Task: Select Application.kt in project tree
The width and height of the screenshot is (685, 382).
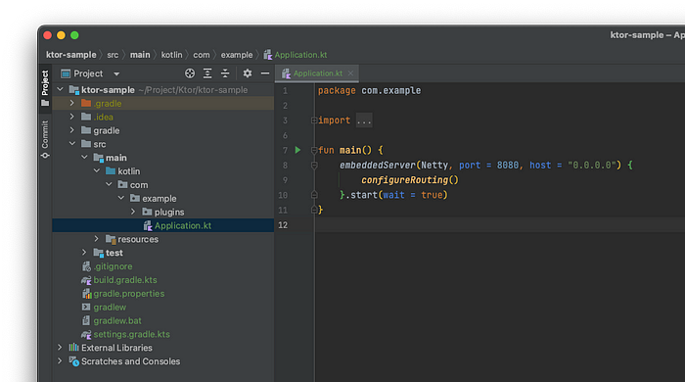Action: pos(163,225)
